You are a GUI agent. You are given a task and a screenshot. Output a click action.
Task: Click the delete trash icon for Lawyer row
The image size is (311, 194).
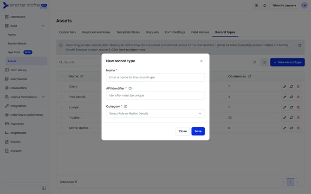[298, 107]
